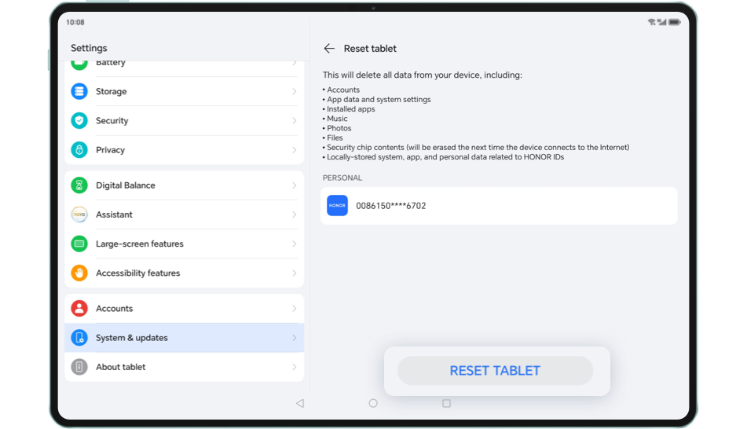Tap the Accessibility features hand icon
Image resolution: width=747 pixels, height=429 pixels.
pyautogui.click(x=79, y=273)
